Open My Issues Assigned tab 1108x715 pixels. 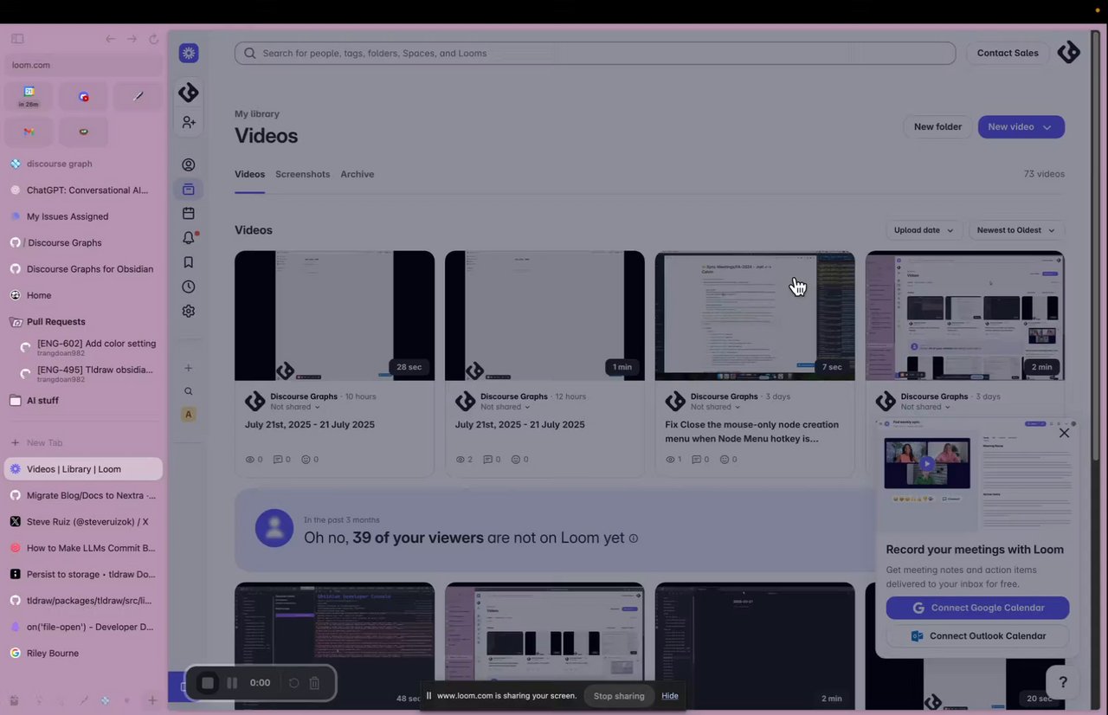coord(83,216)
